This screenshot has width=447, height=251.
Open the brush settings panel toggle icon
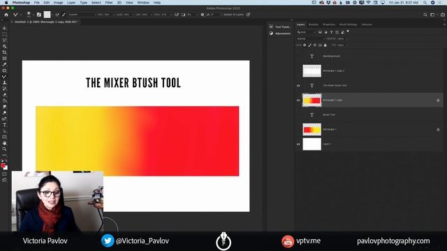coord(39,15)
